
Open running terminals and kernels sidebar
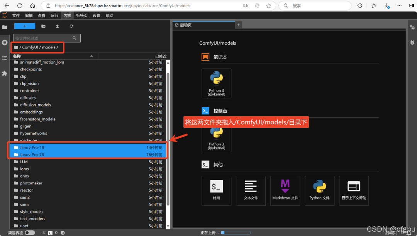pyautogui.click(x=5, y=42)
